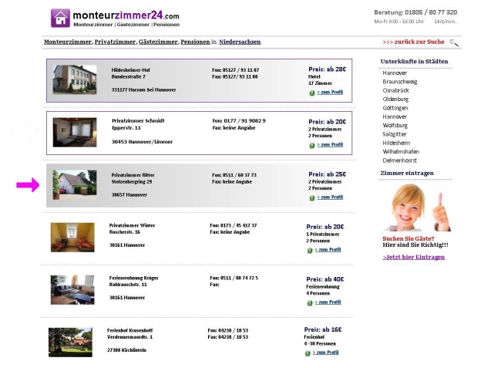501x368 pixels.
Task: Click the Hildesheimer Hof building thumbnail
Action: [x=75, y=79]
